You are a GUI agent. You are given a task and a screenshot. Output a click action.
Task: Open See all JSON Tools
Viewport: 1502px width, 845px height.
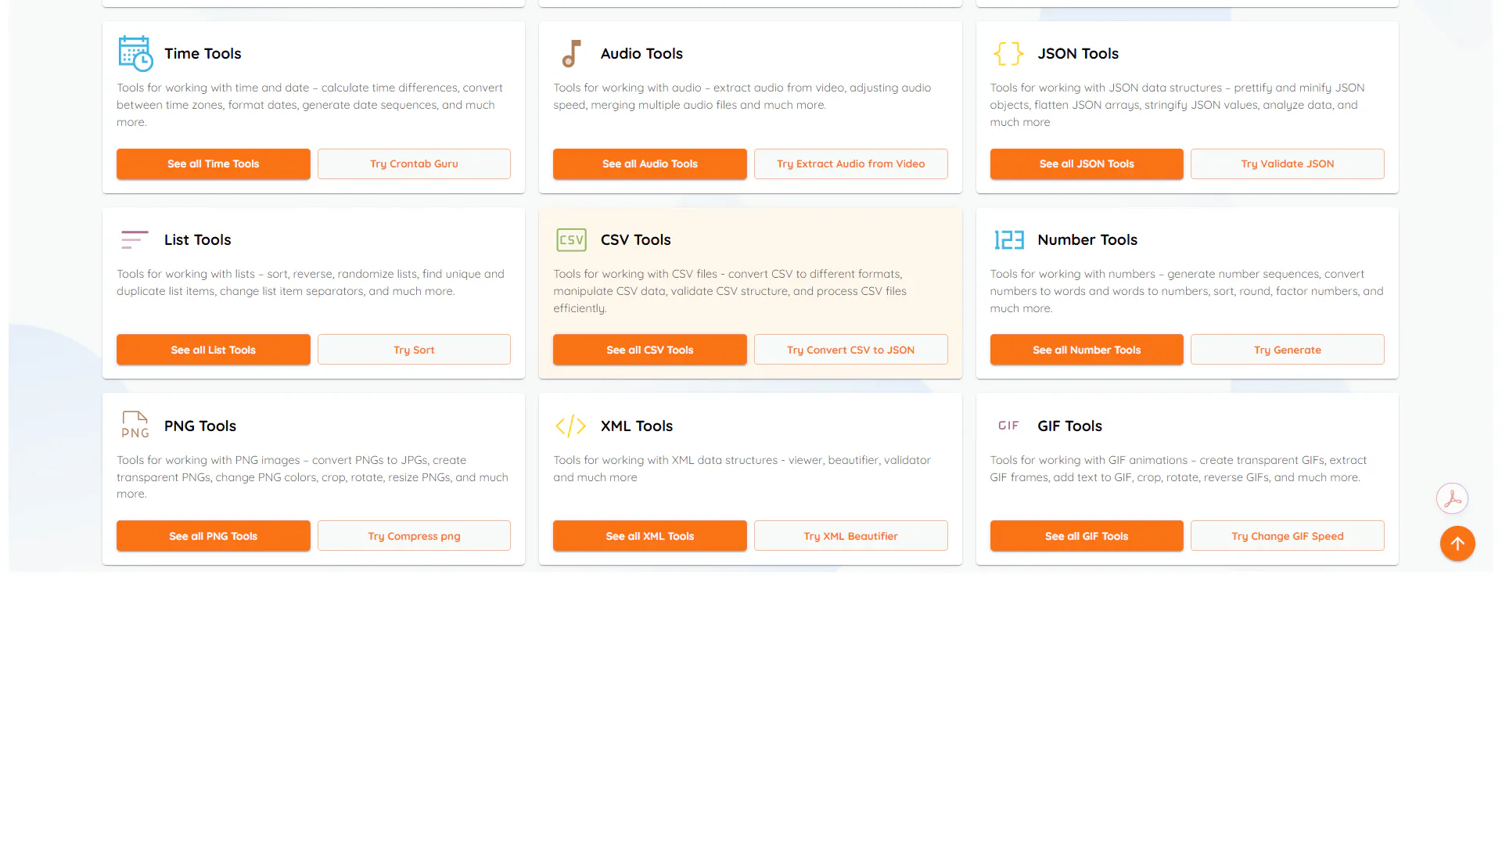click(x=1087, y=164)
